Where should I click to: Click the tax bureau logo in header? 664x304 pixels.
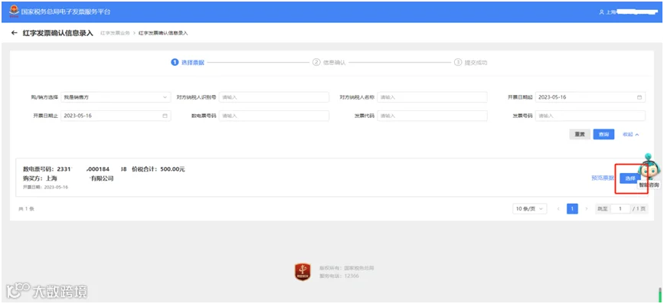(x=15, y=11)
